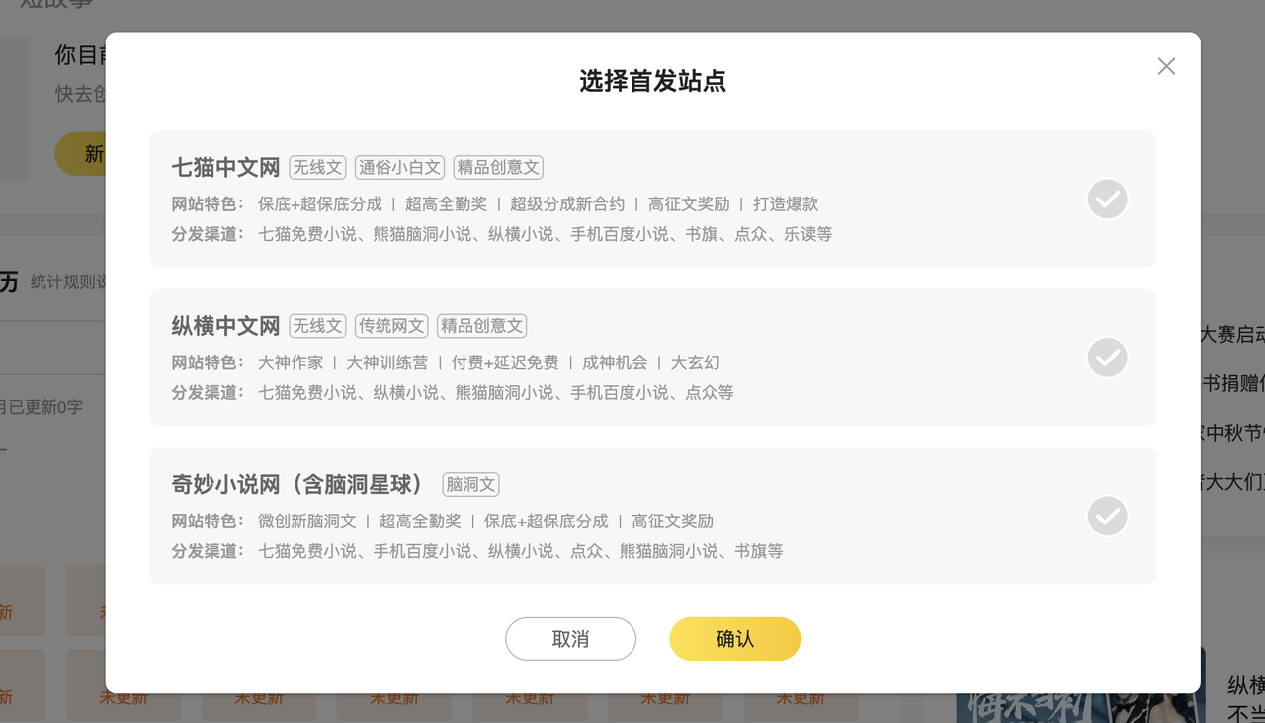Click the 微创新脑洞文 feature text
The height and width of the screenshot is (723, 1265).
click(x=306, y=521)
